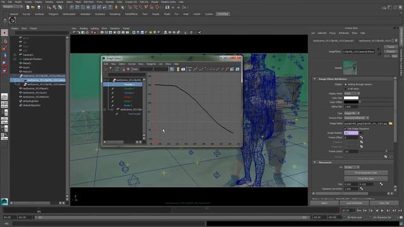This screenshot has height=227, width=404.
Task: Click Graph Editor spline tangents icon
Action: [195, 69]
